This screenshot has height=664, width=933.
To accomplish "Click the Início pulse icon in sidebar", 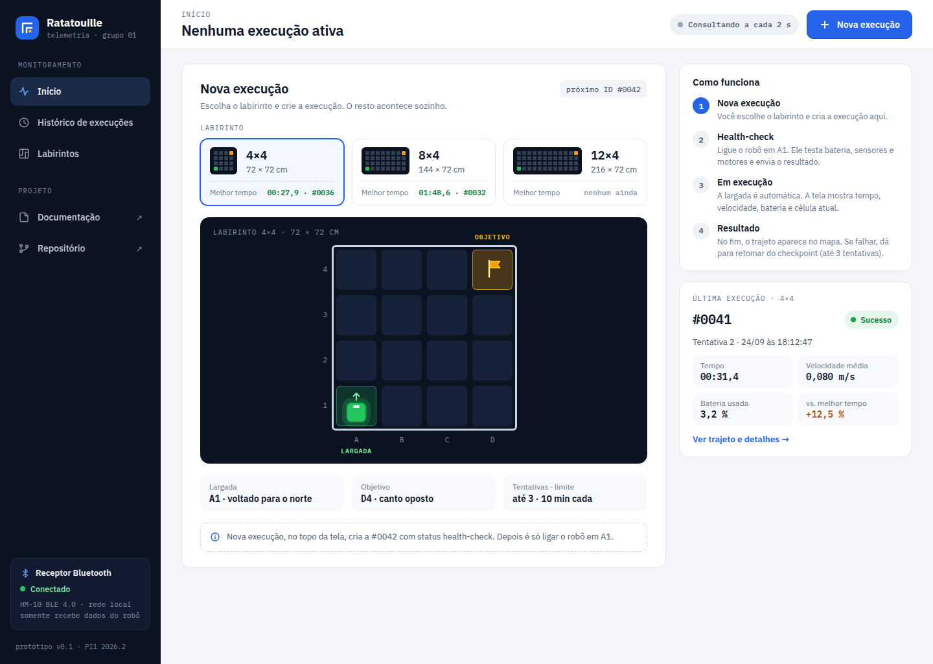I will [x=24, y=91].
